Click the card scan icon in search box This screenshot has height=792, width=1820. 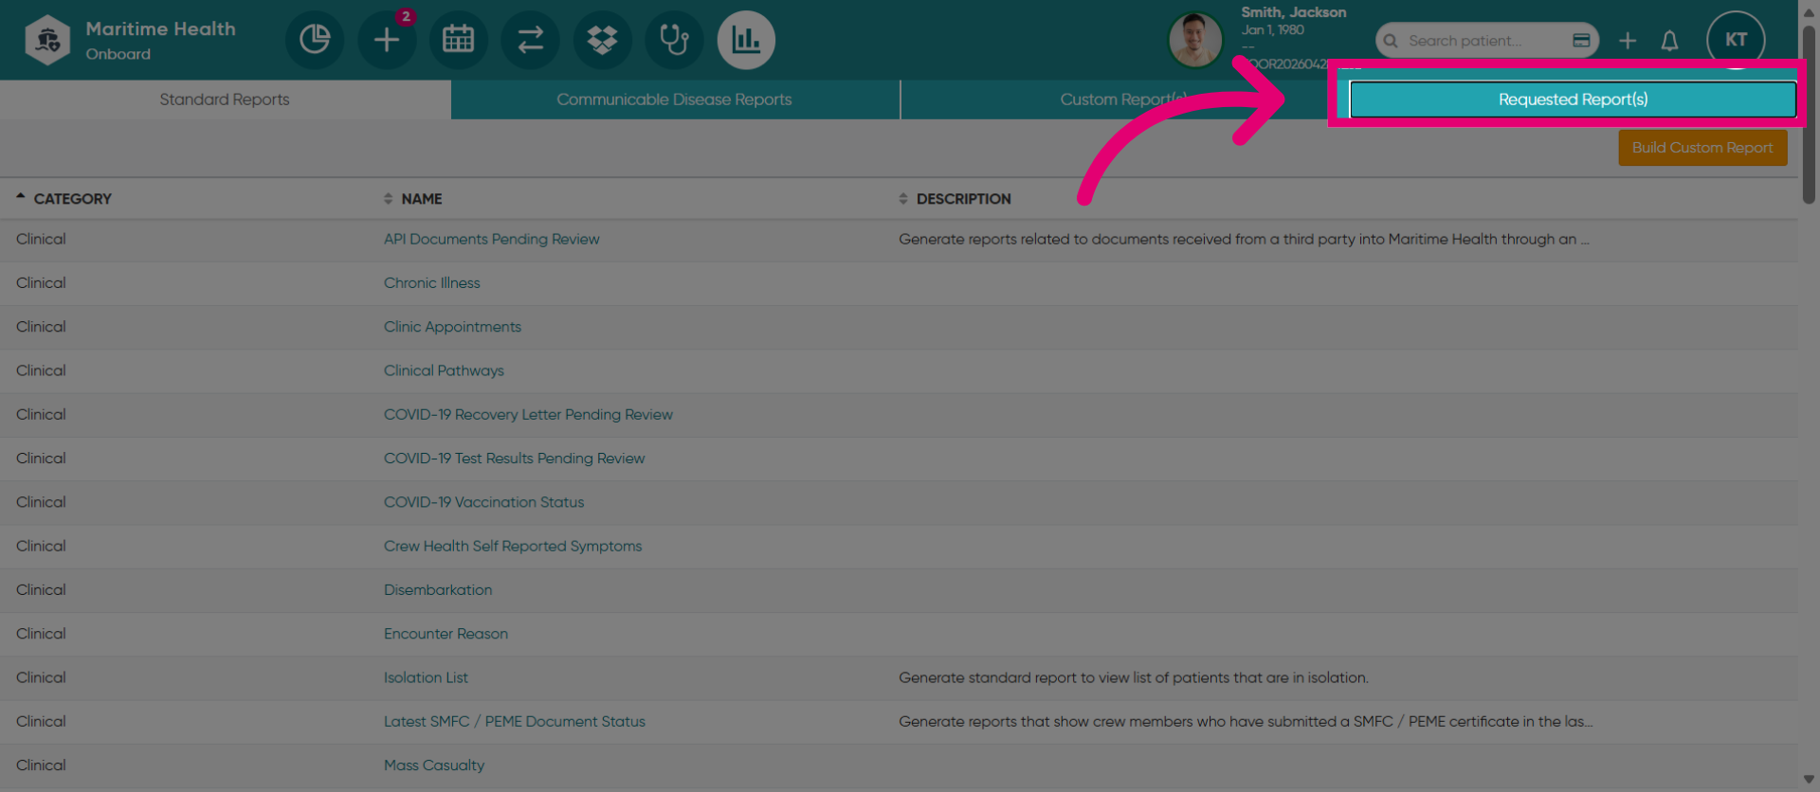[x=1581, y=41]
